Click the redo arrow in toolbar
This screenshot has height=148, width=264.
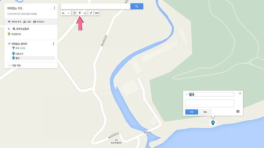(x=69, y=13)
